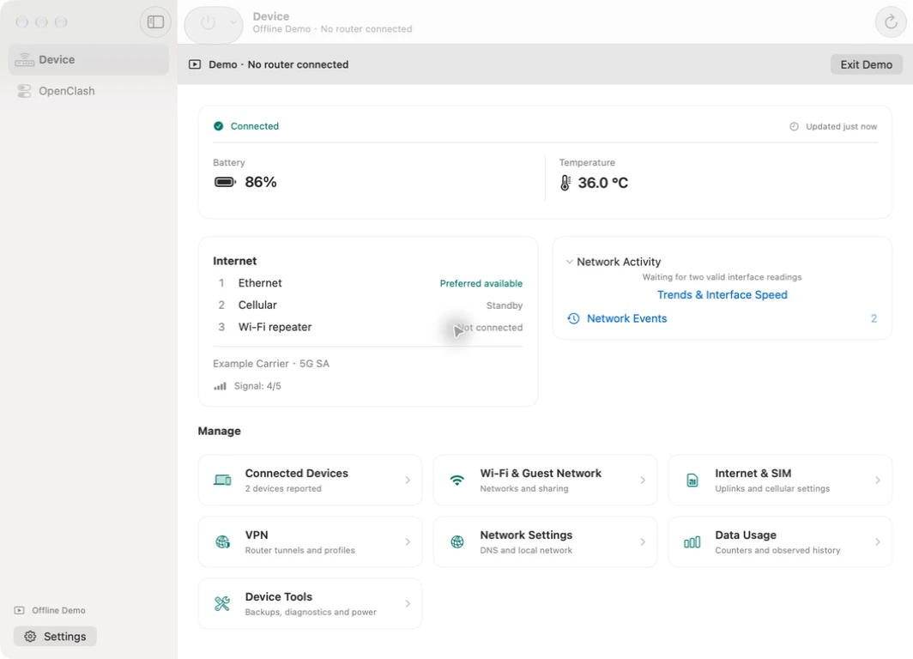913x659 pixels.
Task: Click the thermometer icon beside 36.0 °C
Action: [x=565, y=183]
